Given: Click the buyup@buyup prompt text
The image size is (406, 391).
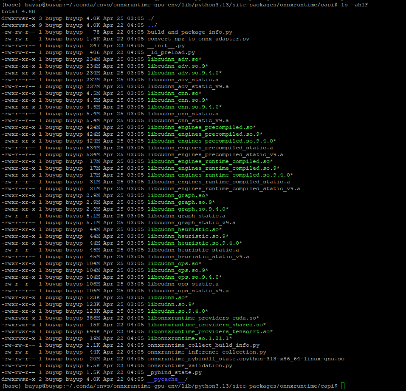Looking at the screenshot, I should coord(41,386).
